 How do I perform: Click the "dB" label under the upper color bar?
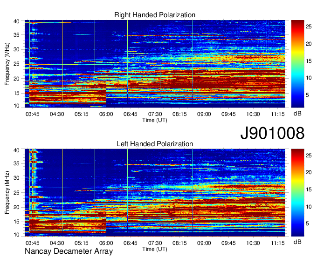297,114
